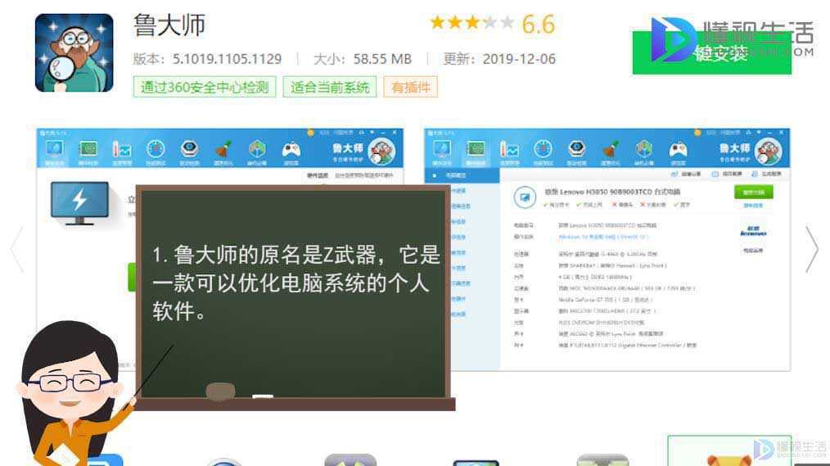This screenshot has width=830, height=466.
Task: Click the 通过360安全中心检测 tag
Action: (x=205, y=87)
